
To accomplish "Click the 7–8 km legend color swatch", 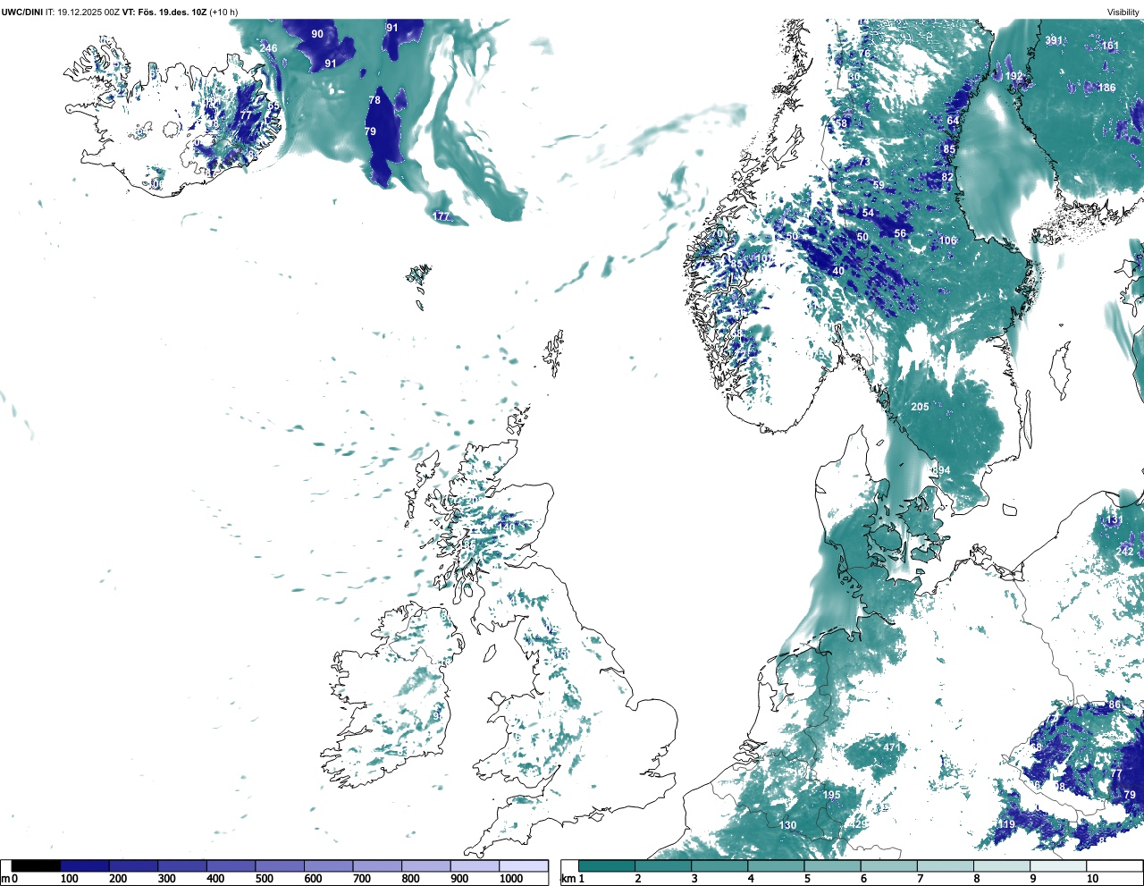I will tap(946, 865).
